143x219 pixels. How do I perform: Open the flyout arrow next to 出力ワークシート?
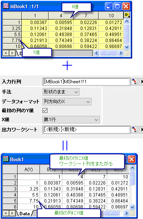(x=142, y=130)
